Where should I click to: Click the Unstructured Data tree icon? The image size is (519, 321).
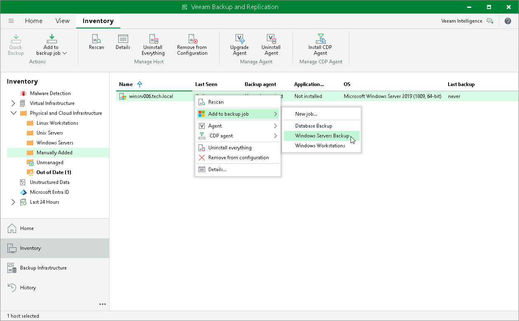(23, 182)
